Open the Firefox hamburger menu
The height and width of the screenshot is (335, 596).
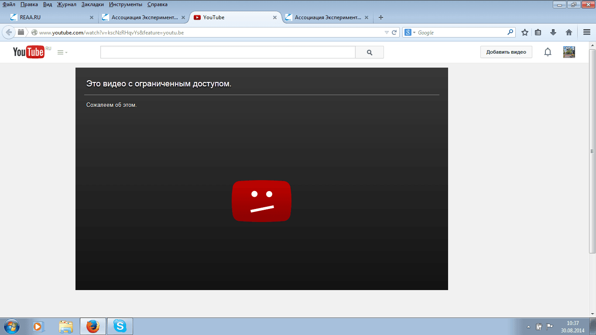[587, 32]
